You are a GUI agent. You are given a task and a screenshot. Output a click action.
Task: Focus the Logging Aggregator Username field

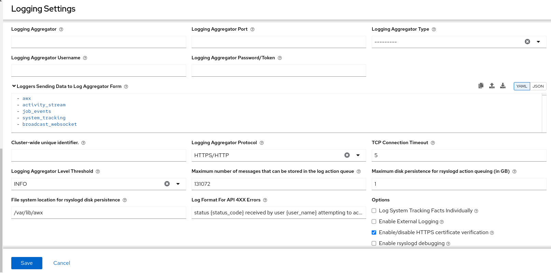pos(98,71)
